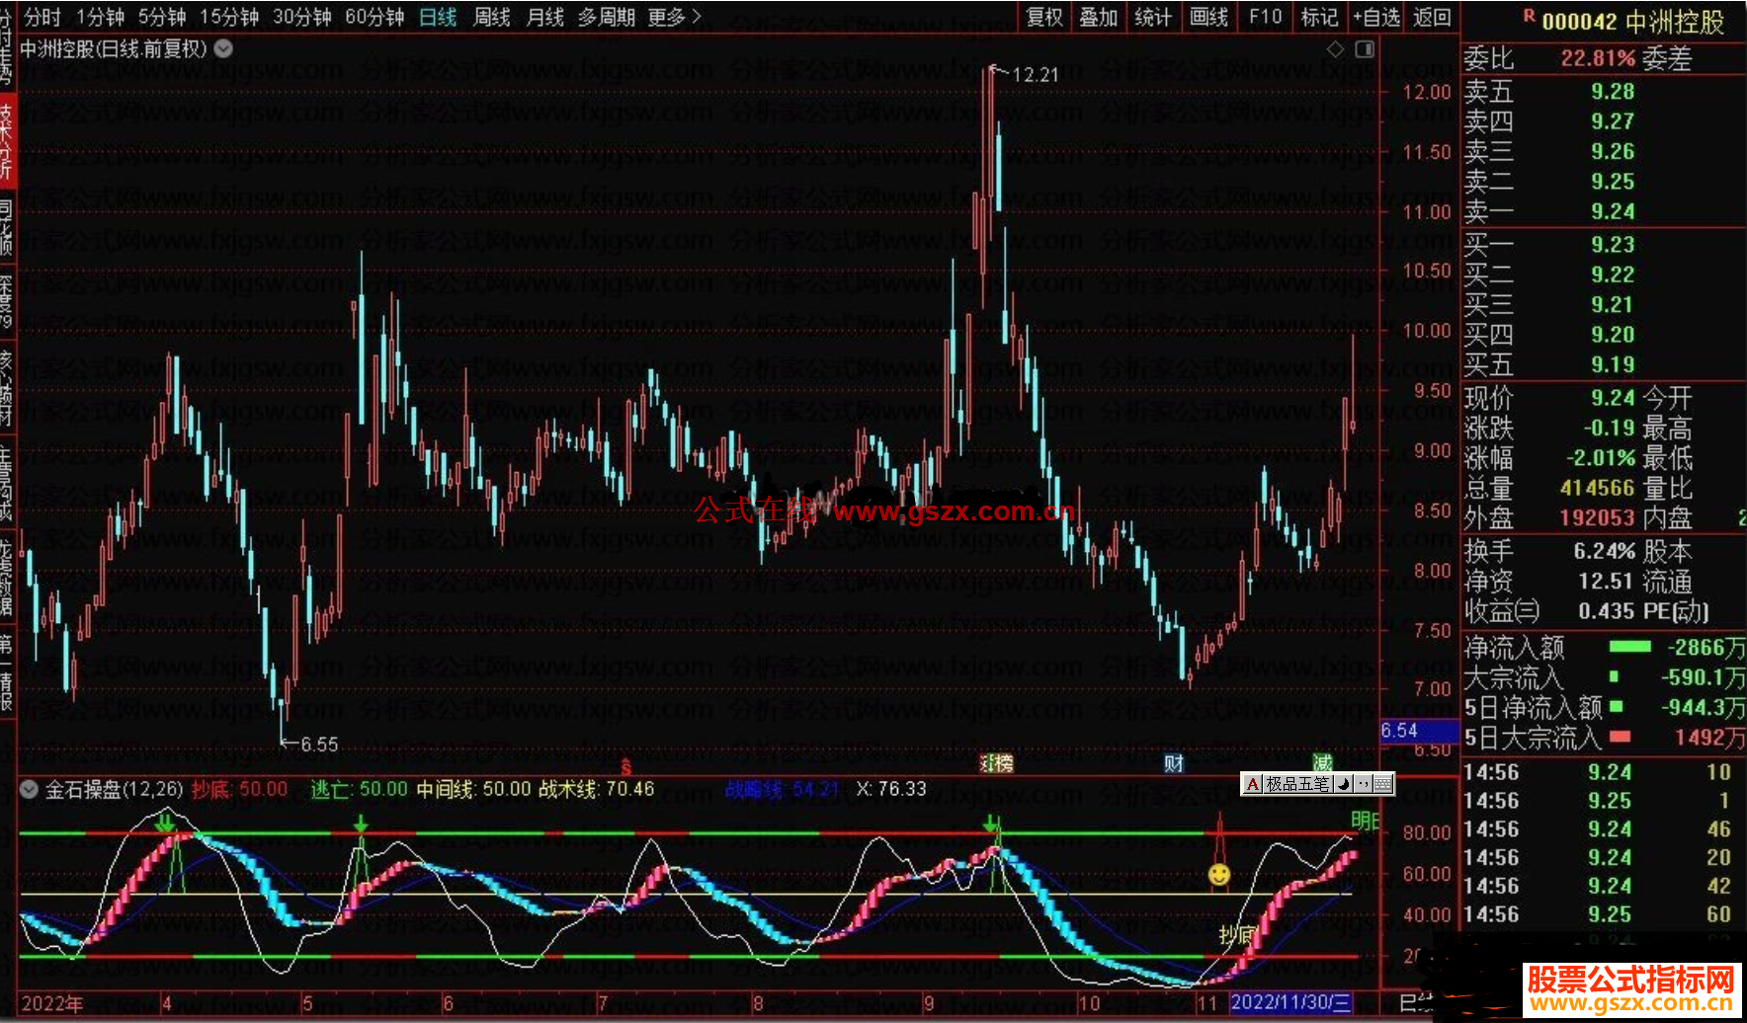1747x1023 pixels.
Task: Click the 净流入额 green inflow bar
Action: pyautogui.click(x=1629, y=647)
